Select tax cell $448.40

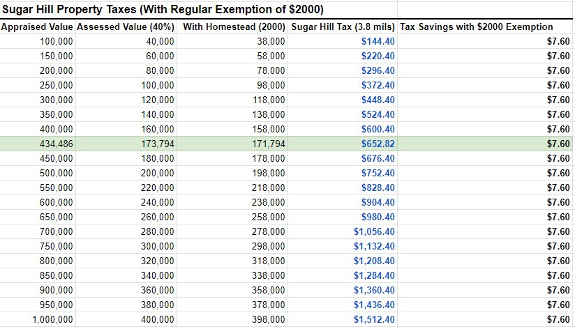coord(378,100)
